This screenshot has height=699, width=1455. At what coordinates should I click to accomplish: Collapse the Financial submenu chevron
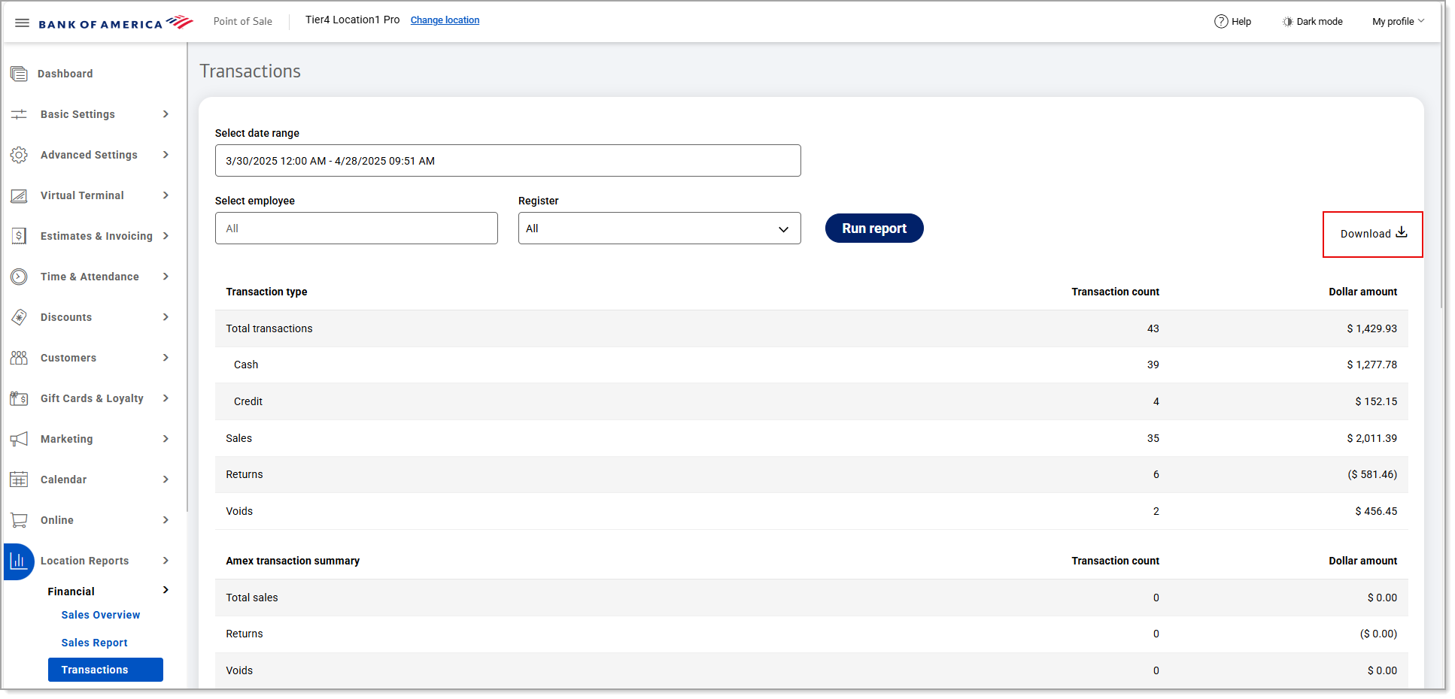pos(166,590)
